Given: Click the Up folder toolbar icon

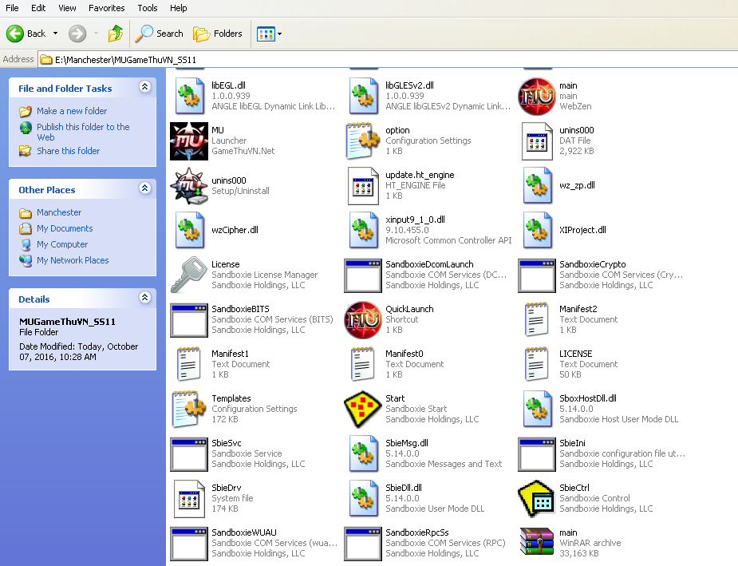Looking at the screenshot, I should pos(116,34).
